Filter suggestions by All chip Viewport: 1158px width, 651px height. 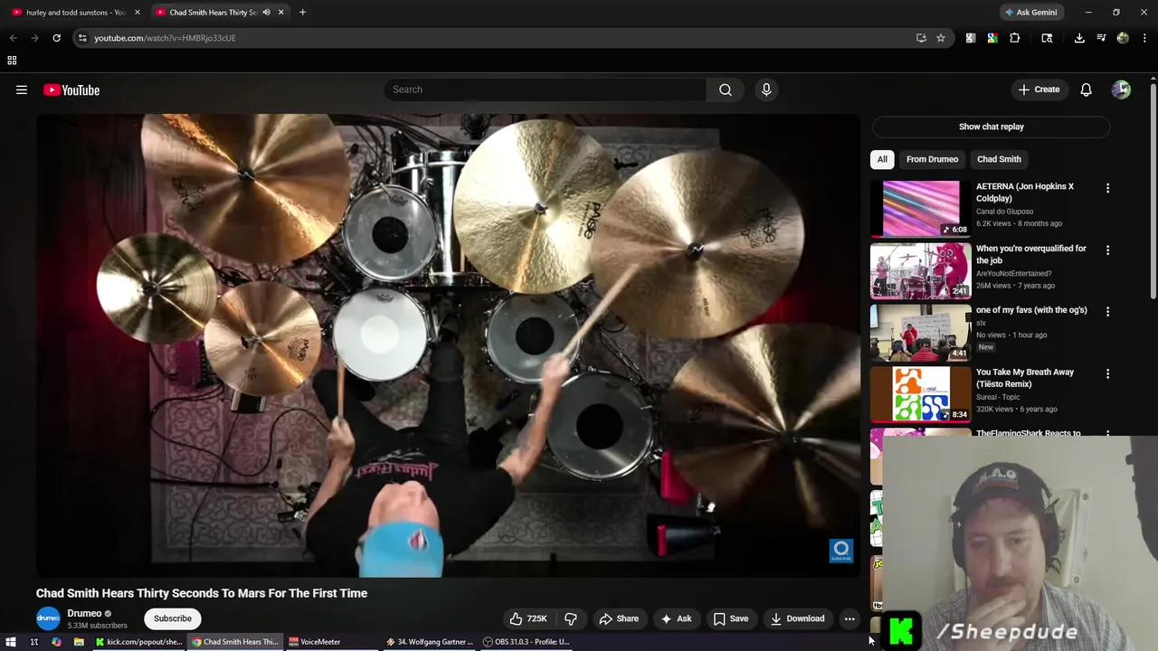click(x=882, y=159)
